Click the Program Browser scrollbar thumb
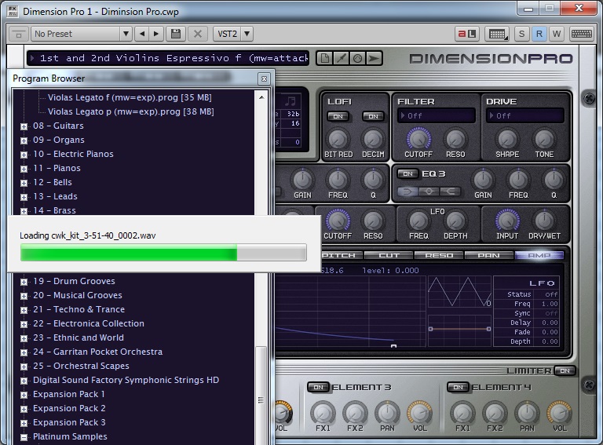 coord(261,396)
